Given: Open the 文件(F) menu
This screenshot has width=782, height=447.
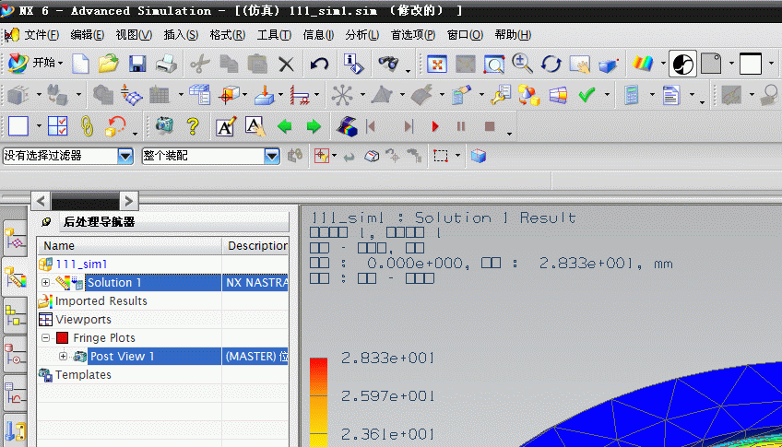Looking at the screenshot, I should tap(41, 35).
